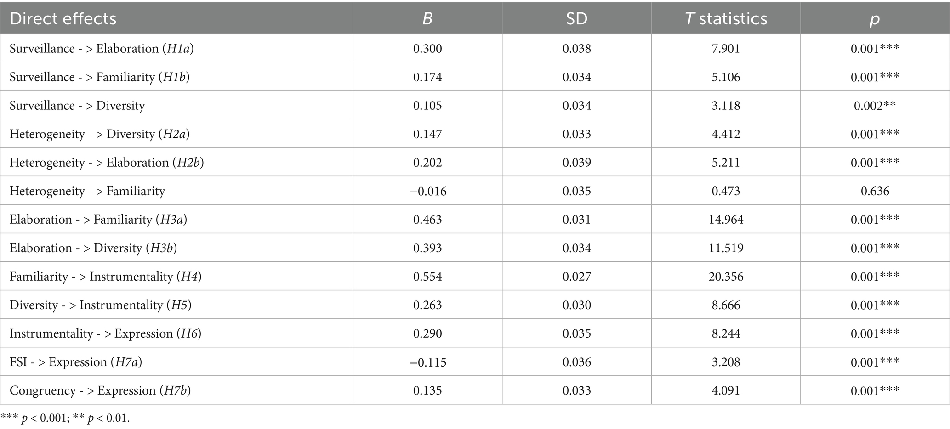Click the FSI -> Expression (H7a) row label
The width and height of the screenshot is (950, 429).
click(x=76, y=362)
